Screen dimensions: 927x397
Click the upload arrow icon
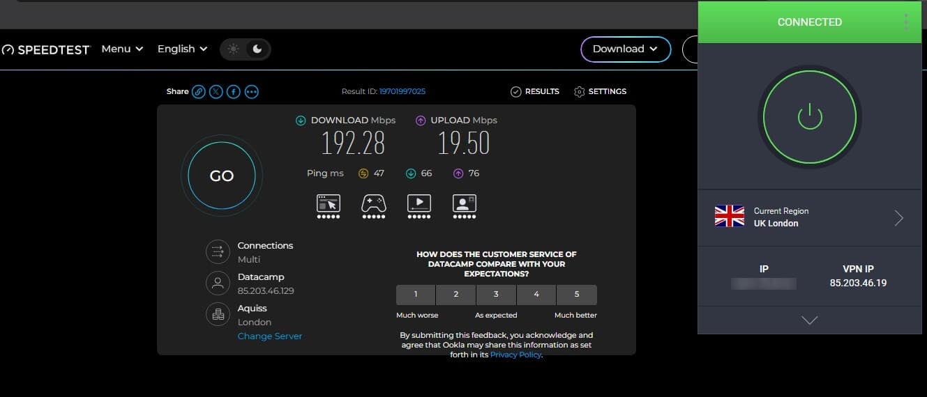click(421, 120)
